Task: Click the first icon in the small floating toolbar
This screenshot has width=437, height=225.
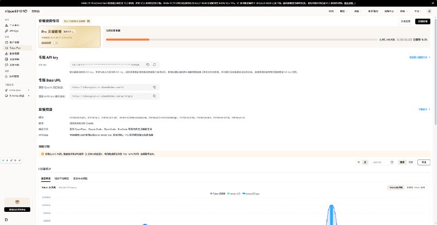Action: click(x=3, y=161)
